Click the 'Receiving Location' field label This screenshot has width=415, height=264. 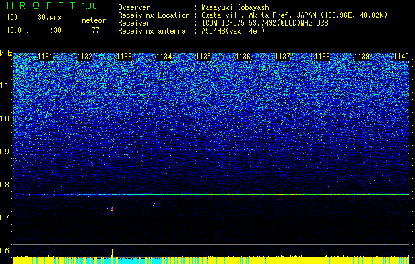pyautogui.click(x=154, y=15)
